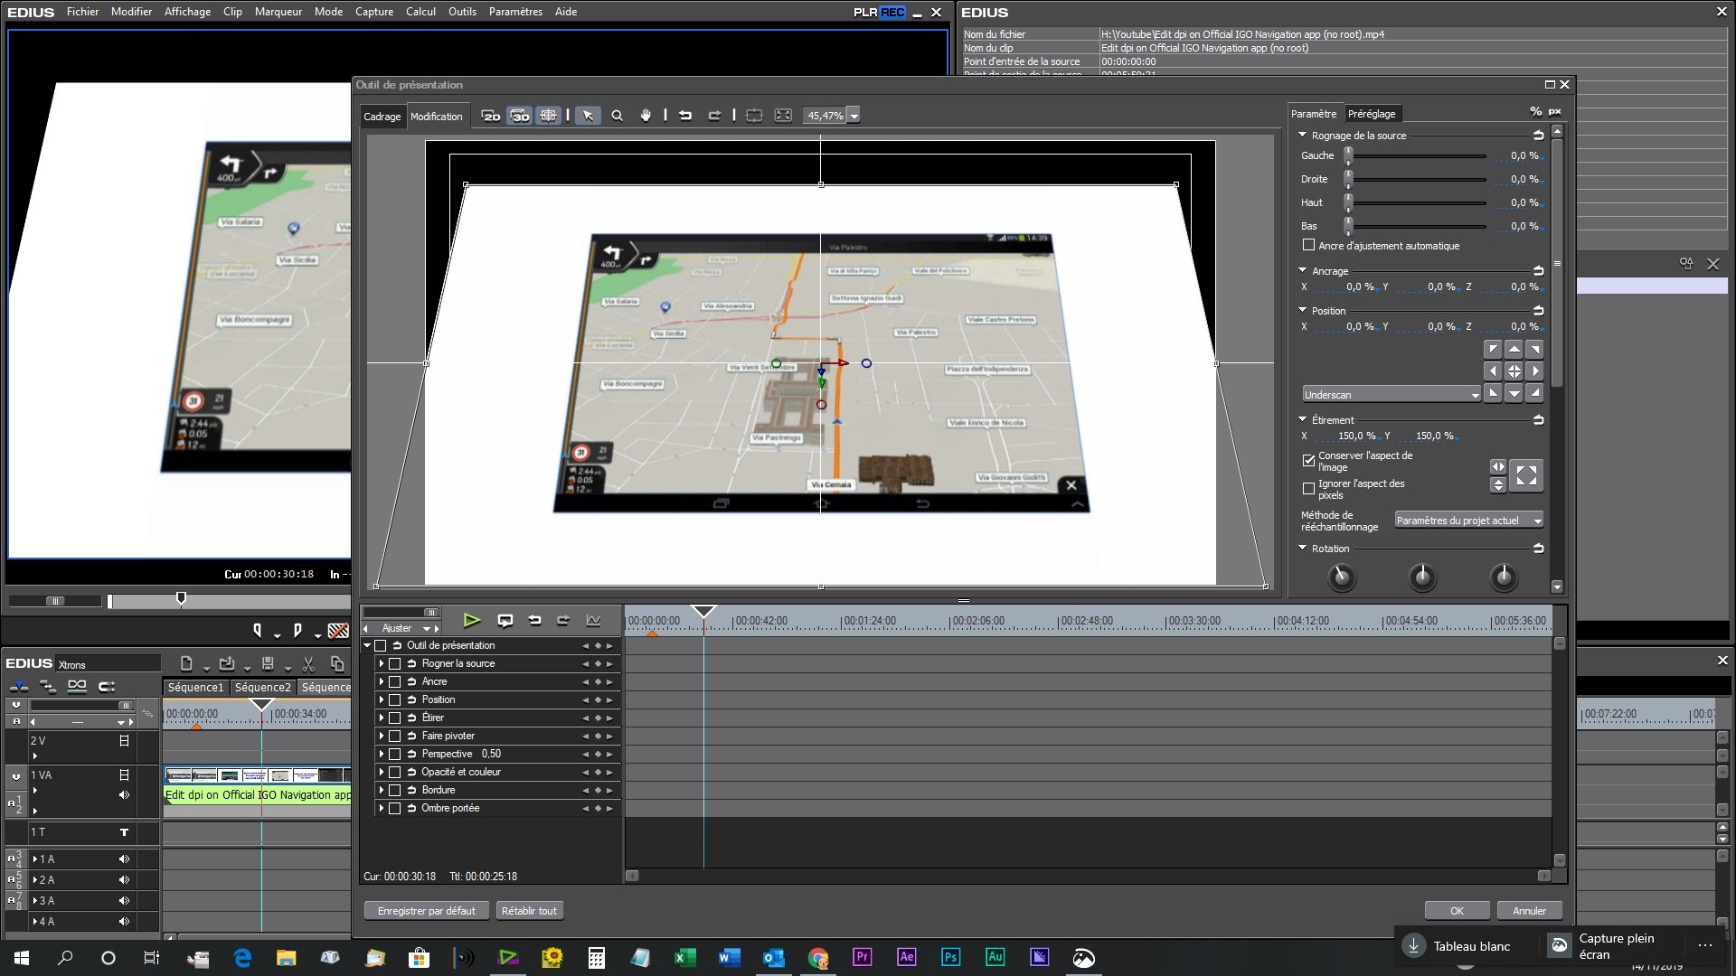Viewport: 1736px width, 976px height.
Task: Click the center position alignment button
Action: [x=1514, y=371]
